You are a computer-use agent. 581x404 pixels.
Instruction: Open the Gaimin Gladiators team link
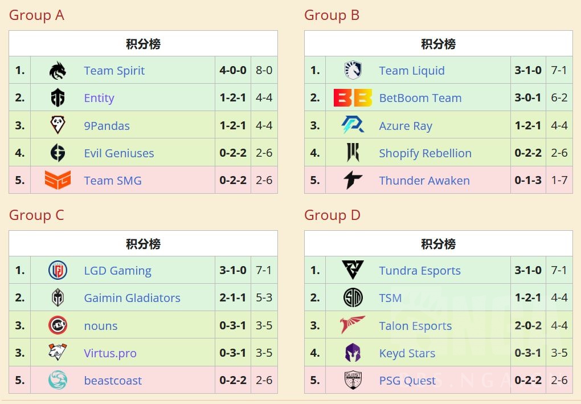(x=132, y=298)
